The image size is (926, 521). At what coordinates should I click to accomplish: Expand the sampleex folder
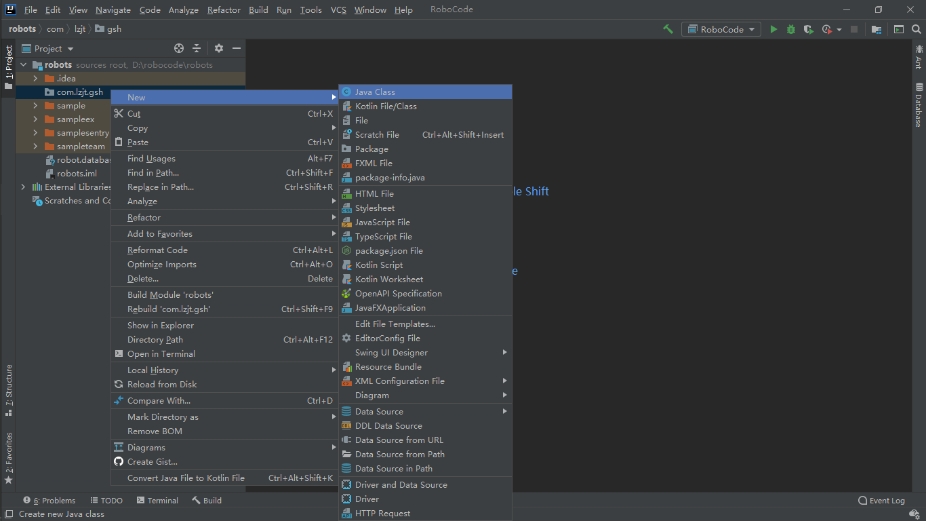35,119
